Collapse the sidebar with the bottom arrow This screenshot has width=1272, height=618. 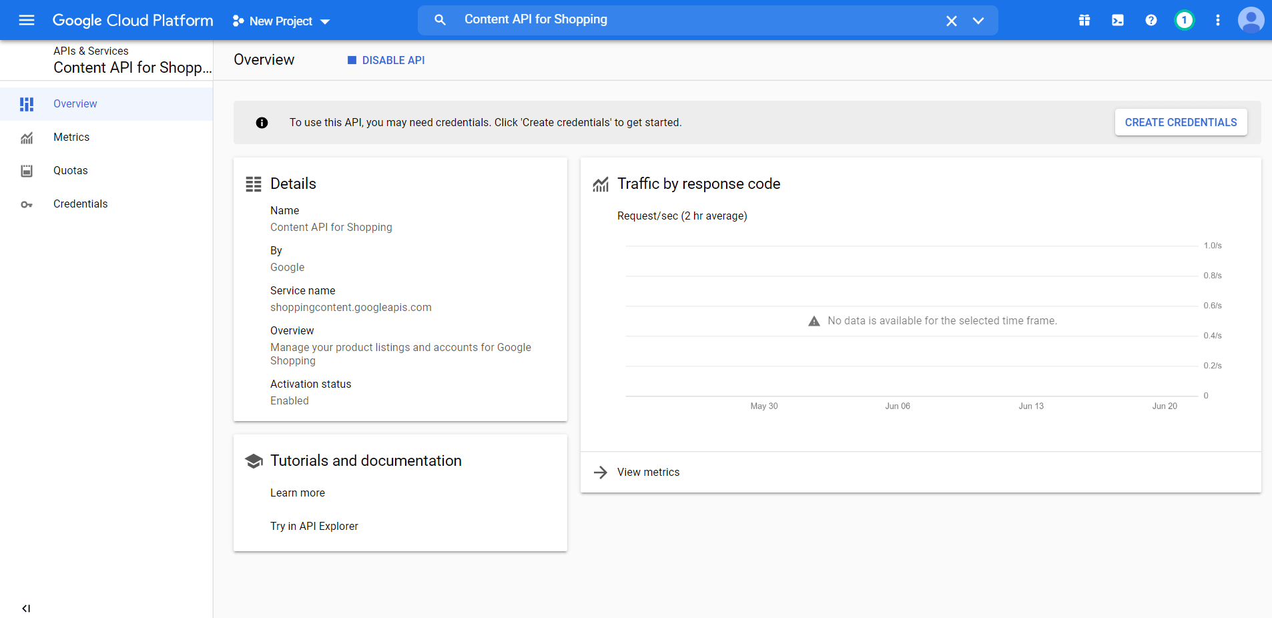click(26, 608)
